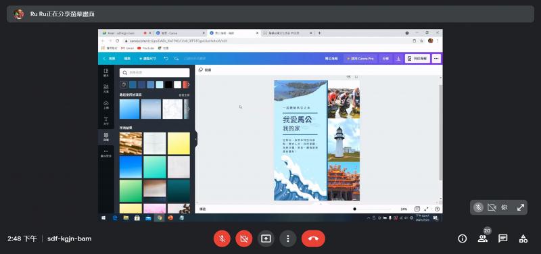This screenshot has height=254, width=541.
Task: Click Animate button above canvas
Action: click(x=205, y=70)
